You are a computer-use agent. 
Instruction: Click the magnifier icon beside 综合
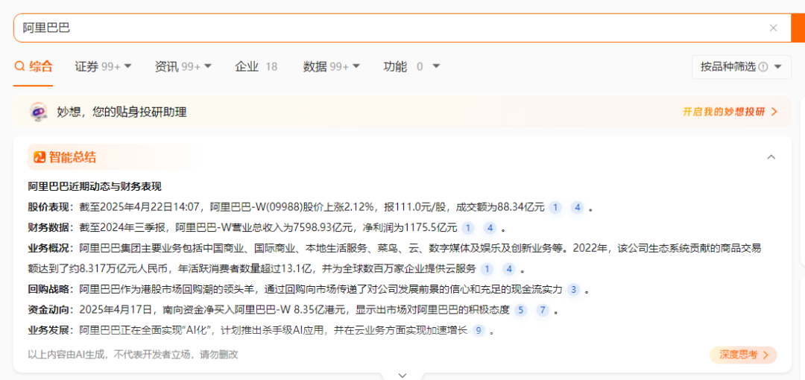pyautogui.click(x=19, y=66)
